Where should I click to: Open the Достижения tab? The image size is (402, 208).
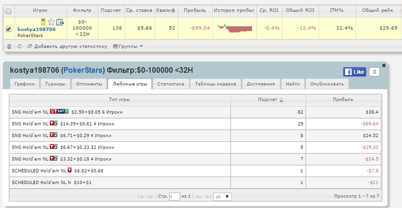(261, 84)
